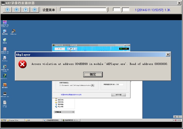The image size is (183, 129).
Task: Click the playback progress slider handle
Action: click(x=107, y=10)
